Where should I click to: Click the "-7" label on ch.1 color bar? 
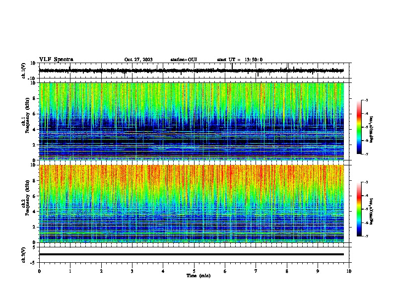point(366,154)
